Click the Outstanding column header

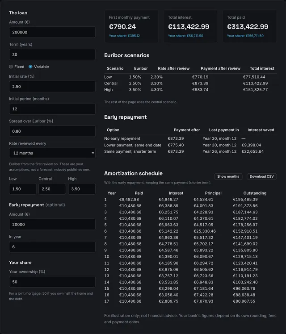[255, 193]
